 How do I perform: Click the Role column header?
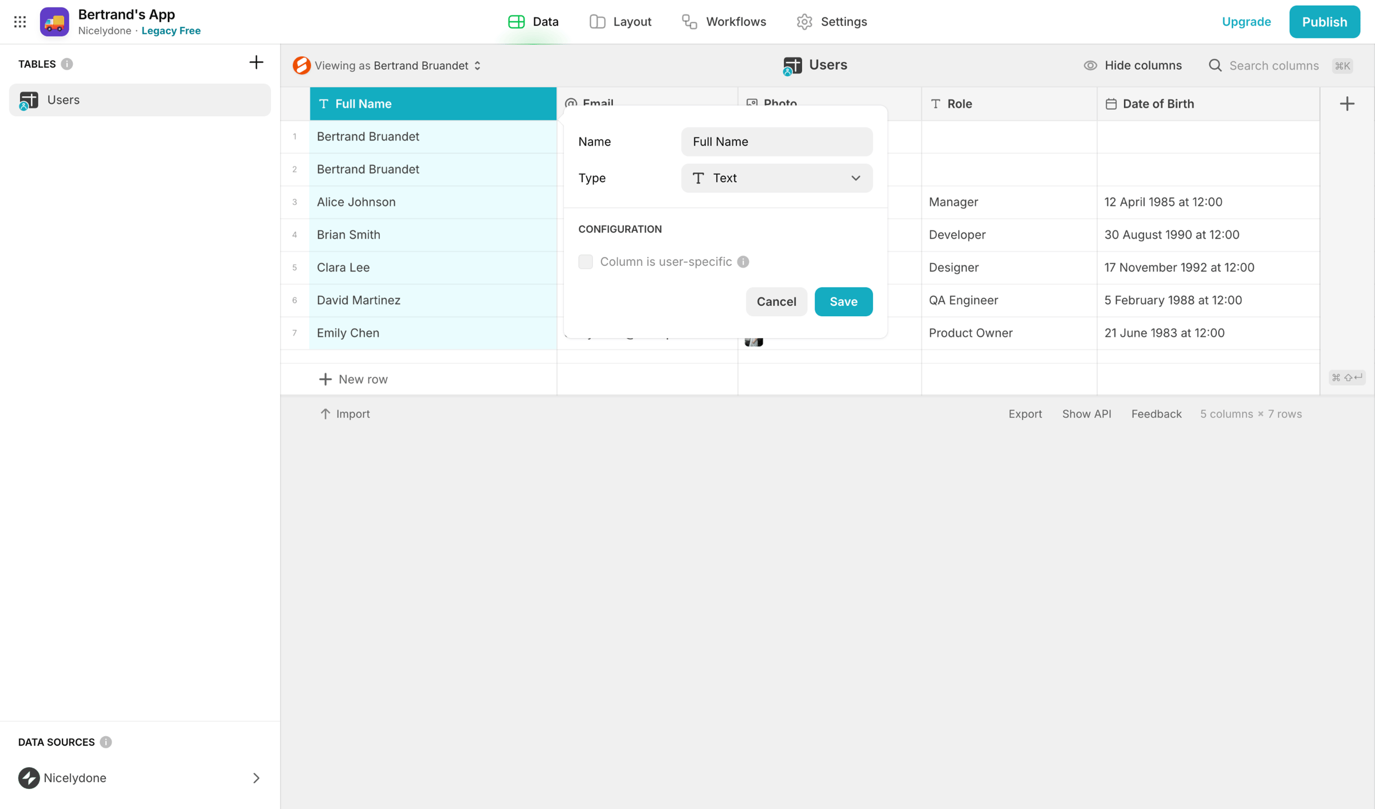click(1009, 104)
